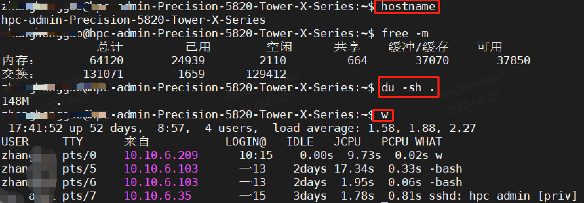584x203 pixels.
Task: Select used memory value 24939
Action: point(188,61)
